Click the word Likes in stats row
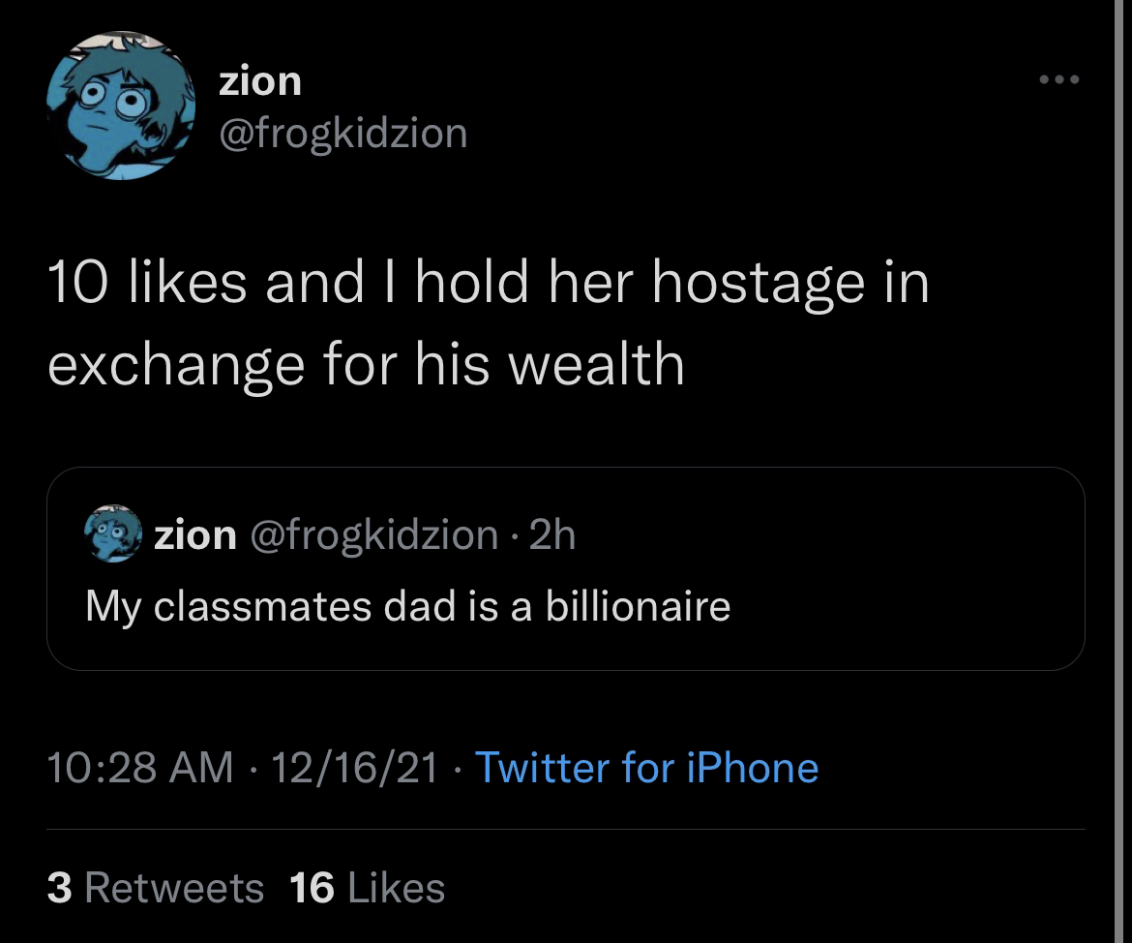Image resolution: width=1132 pixels, height=943 pixels. (x=397, y=888)
